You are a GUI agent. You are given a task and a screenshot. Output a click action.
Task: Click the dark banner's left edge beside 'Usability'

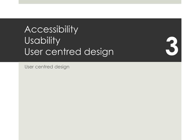9,41
